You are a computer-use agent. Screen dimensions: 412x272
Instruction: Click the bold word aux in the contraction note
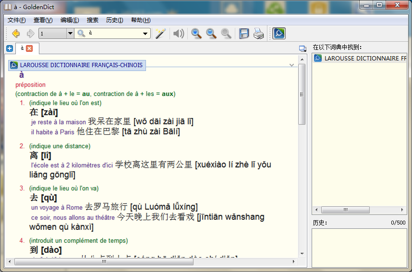[168, 94]
